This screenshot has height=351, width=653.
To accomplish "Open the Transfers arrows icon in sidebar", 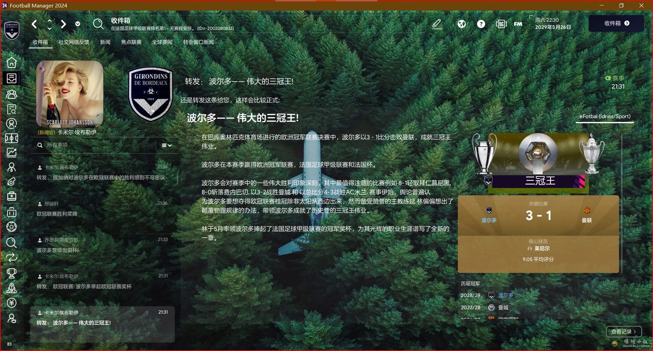I will (x=12, y=258).
